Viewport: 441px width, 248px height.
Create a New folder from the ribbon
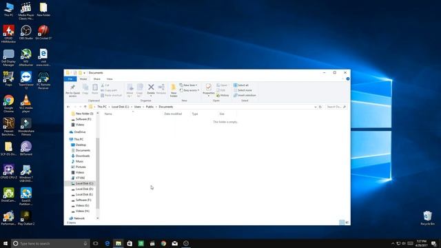pos(174,90)
